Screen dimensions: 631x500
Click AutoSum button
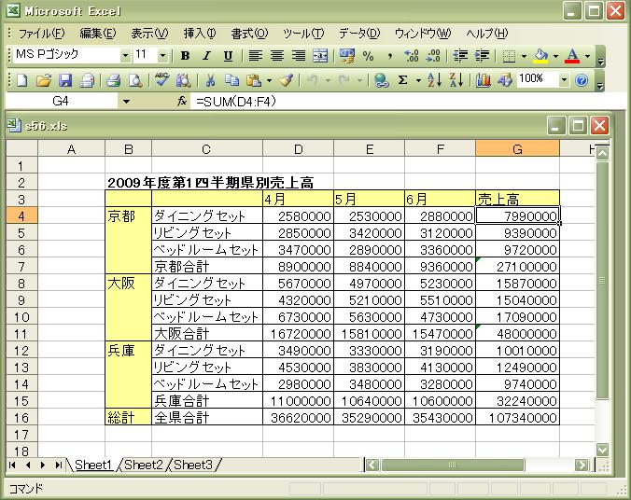(x=402, y=80)
